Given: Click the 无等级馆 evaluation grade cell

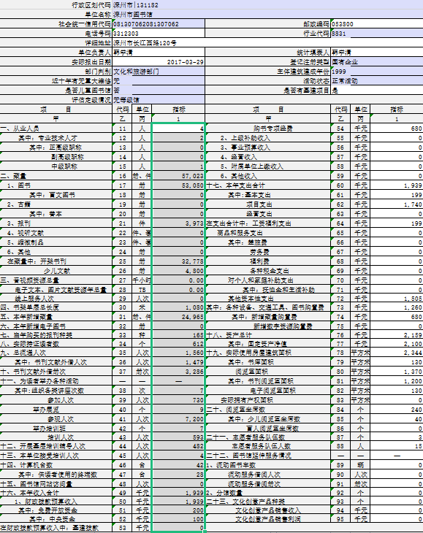Looking at the screenshot, I should click(159, 100).
